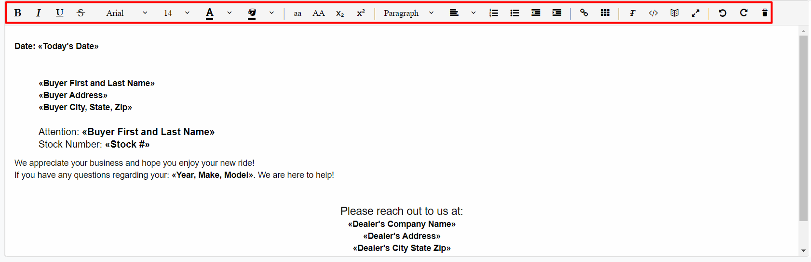Click the «Today's Date» merge field
The image size is (811, 262).
(68, 46)
